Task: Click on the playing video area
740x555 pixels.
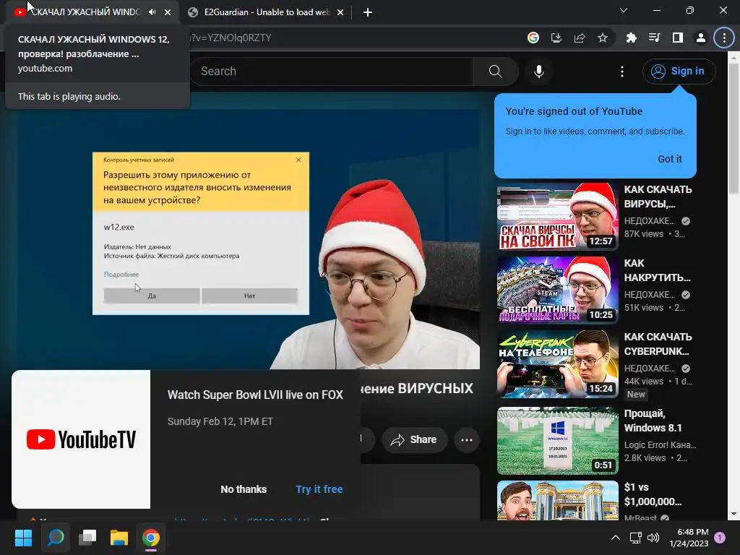Action: point(249,239)
